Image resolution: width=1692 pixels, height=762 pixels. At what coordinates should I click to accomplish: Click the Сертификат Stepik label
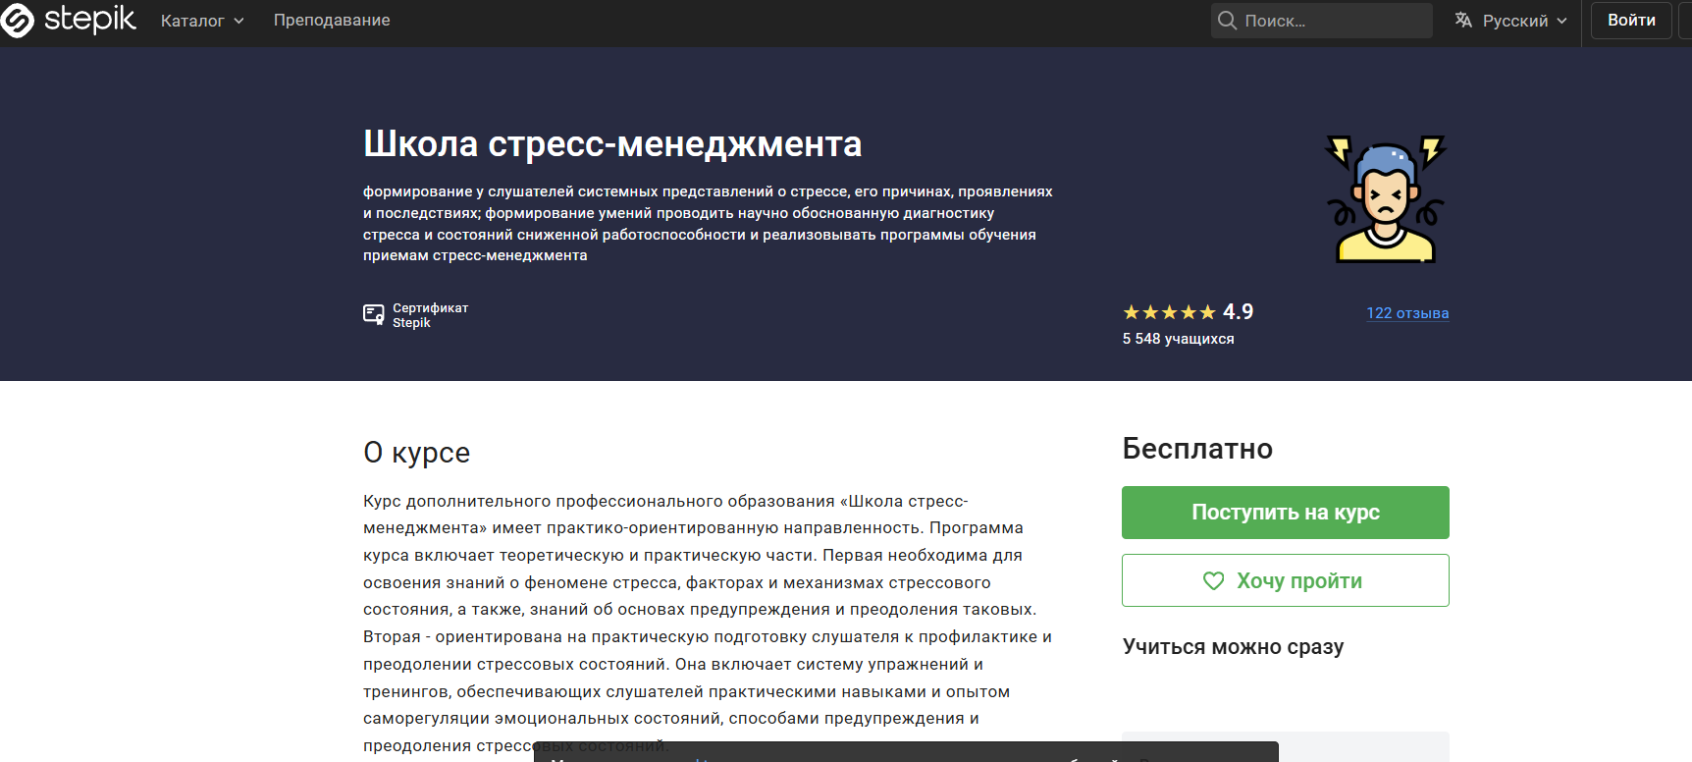[x=430, y=315]
